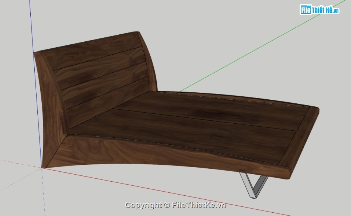The image size is (351, 216).
Task: Click the flat wooden bed platform surface
Action: click(190, 127)
